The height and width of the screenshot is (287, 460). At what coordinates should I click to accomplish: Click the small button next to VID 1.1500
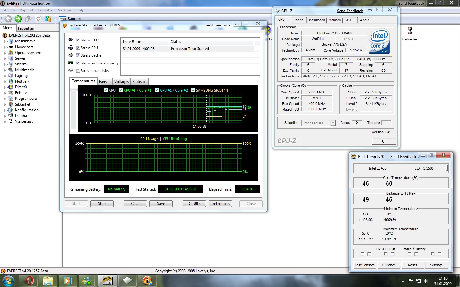[x=446, y=168]
